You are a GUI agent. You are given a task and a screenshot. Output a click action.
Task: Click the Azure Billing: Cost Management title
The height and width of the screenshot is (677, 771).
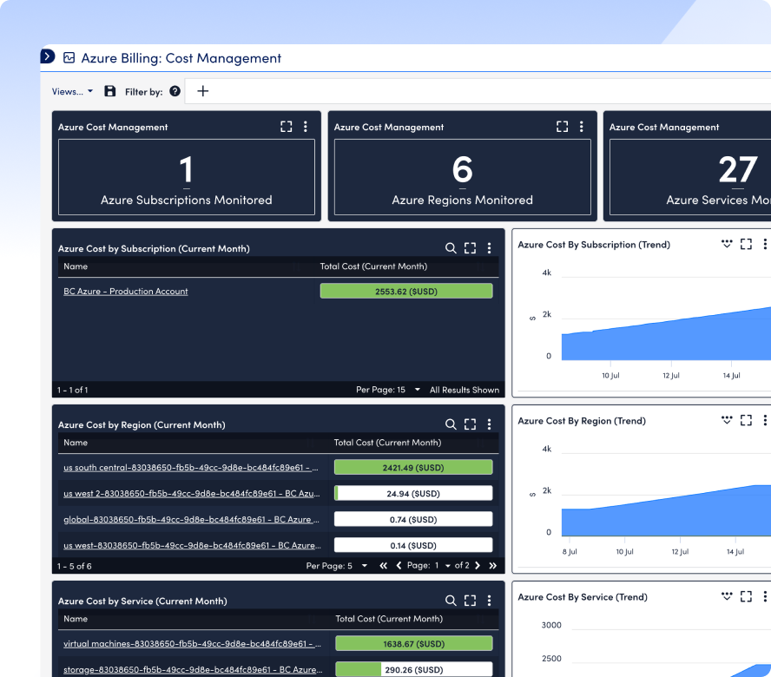pyautogui.click(x=181, y=58)
